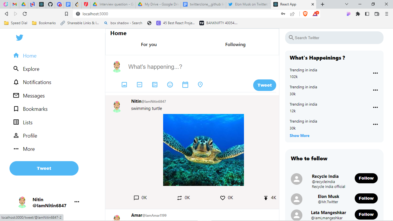Click the blue Tweet button in the sidebar
This screenshot has height=221, width=393.
click(44, 168)
